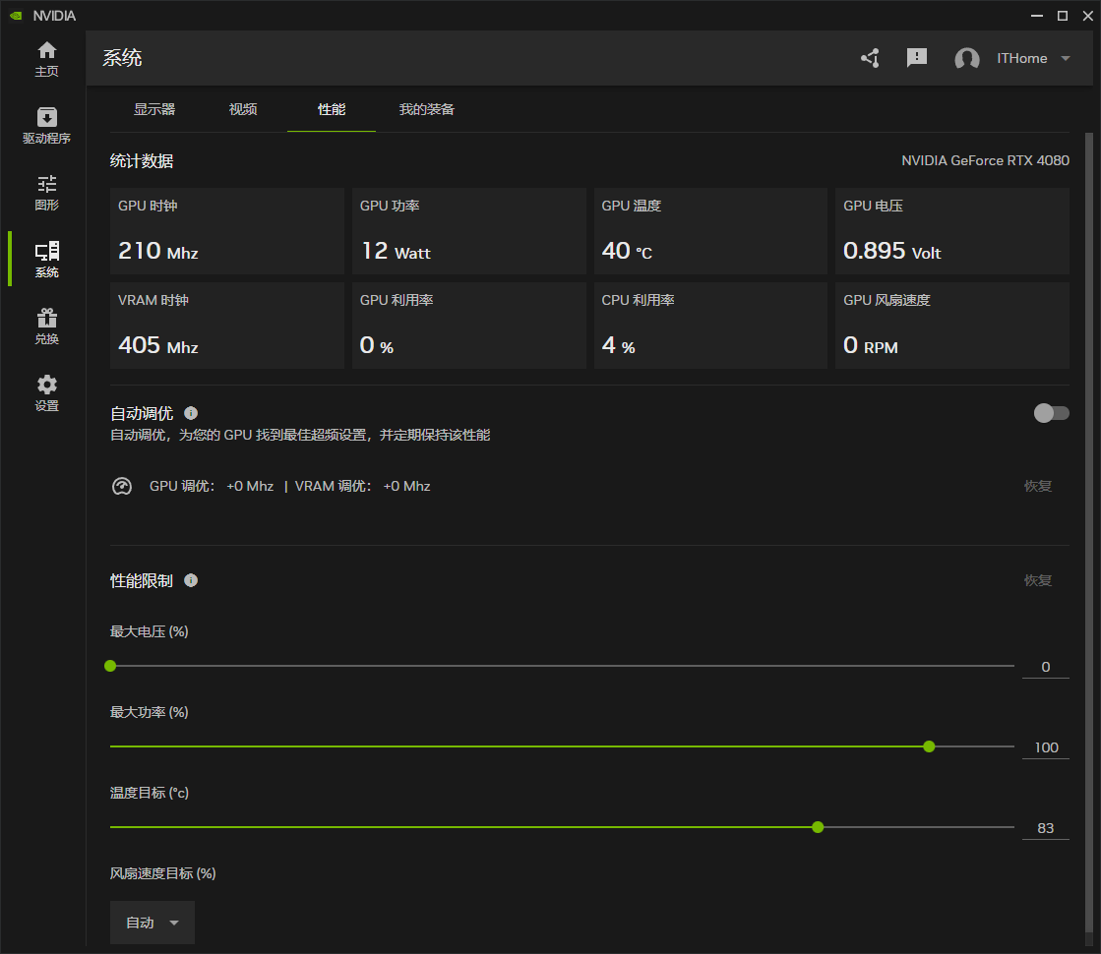Image resolution: width=1101 pixels, height=954 pixels.
Task: Expand the fan speed mode selector arrow
Action: click(173, 923)
